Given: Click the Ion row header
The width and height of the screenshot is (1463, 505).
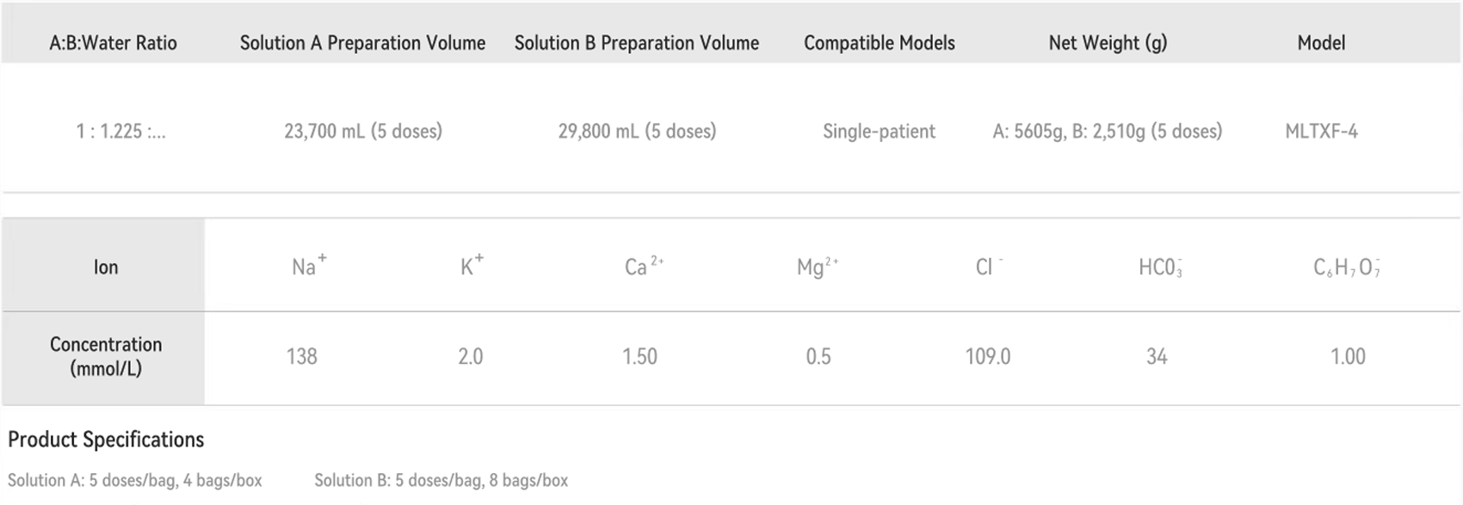Looking at the screenshot, I should tap(105, 268).
